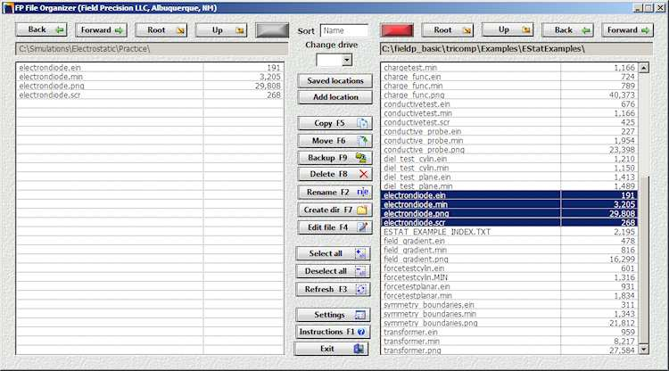Click the Add location button
Screen dimensions: 669x371
pos(334,97)
